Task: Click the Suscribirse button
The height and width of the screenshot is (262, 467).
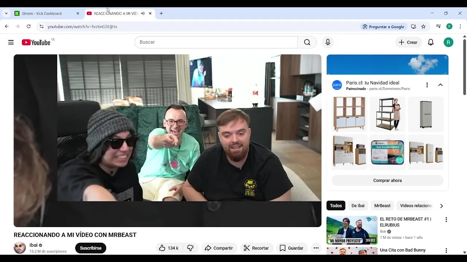Action: pyautogui.click(x=90, y=248)
